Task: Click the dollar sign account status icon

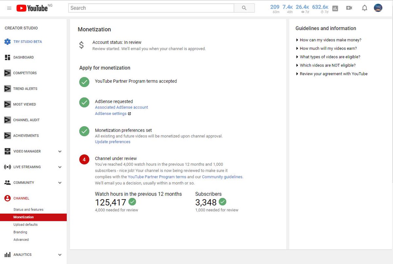Action: (x=82, y=45)
